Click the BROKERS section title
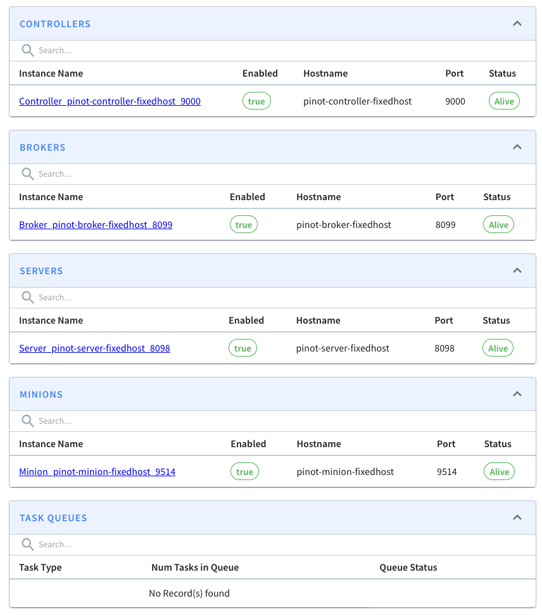 pyautogui.click(x=43, y=148)
